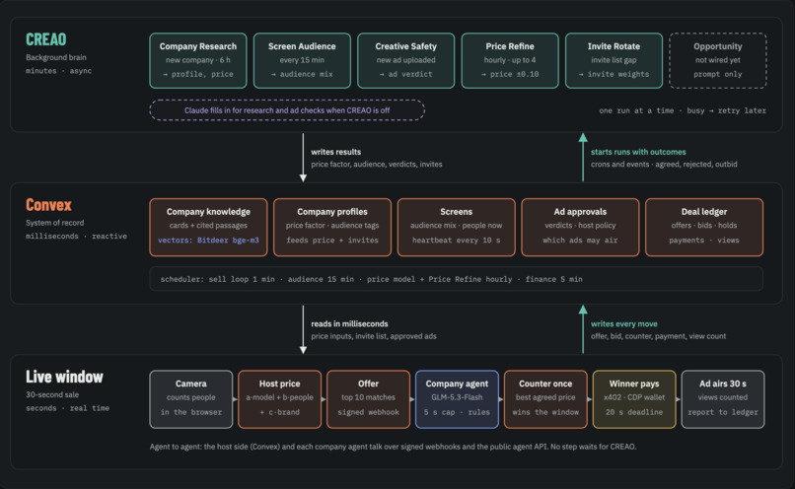Select the Company profiles card
The width and height of the screenshot is (795, 489).
point(332,227)
